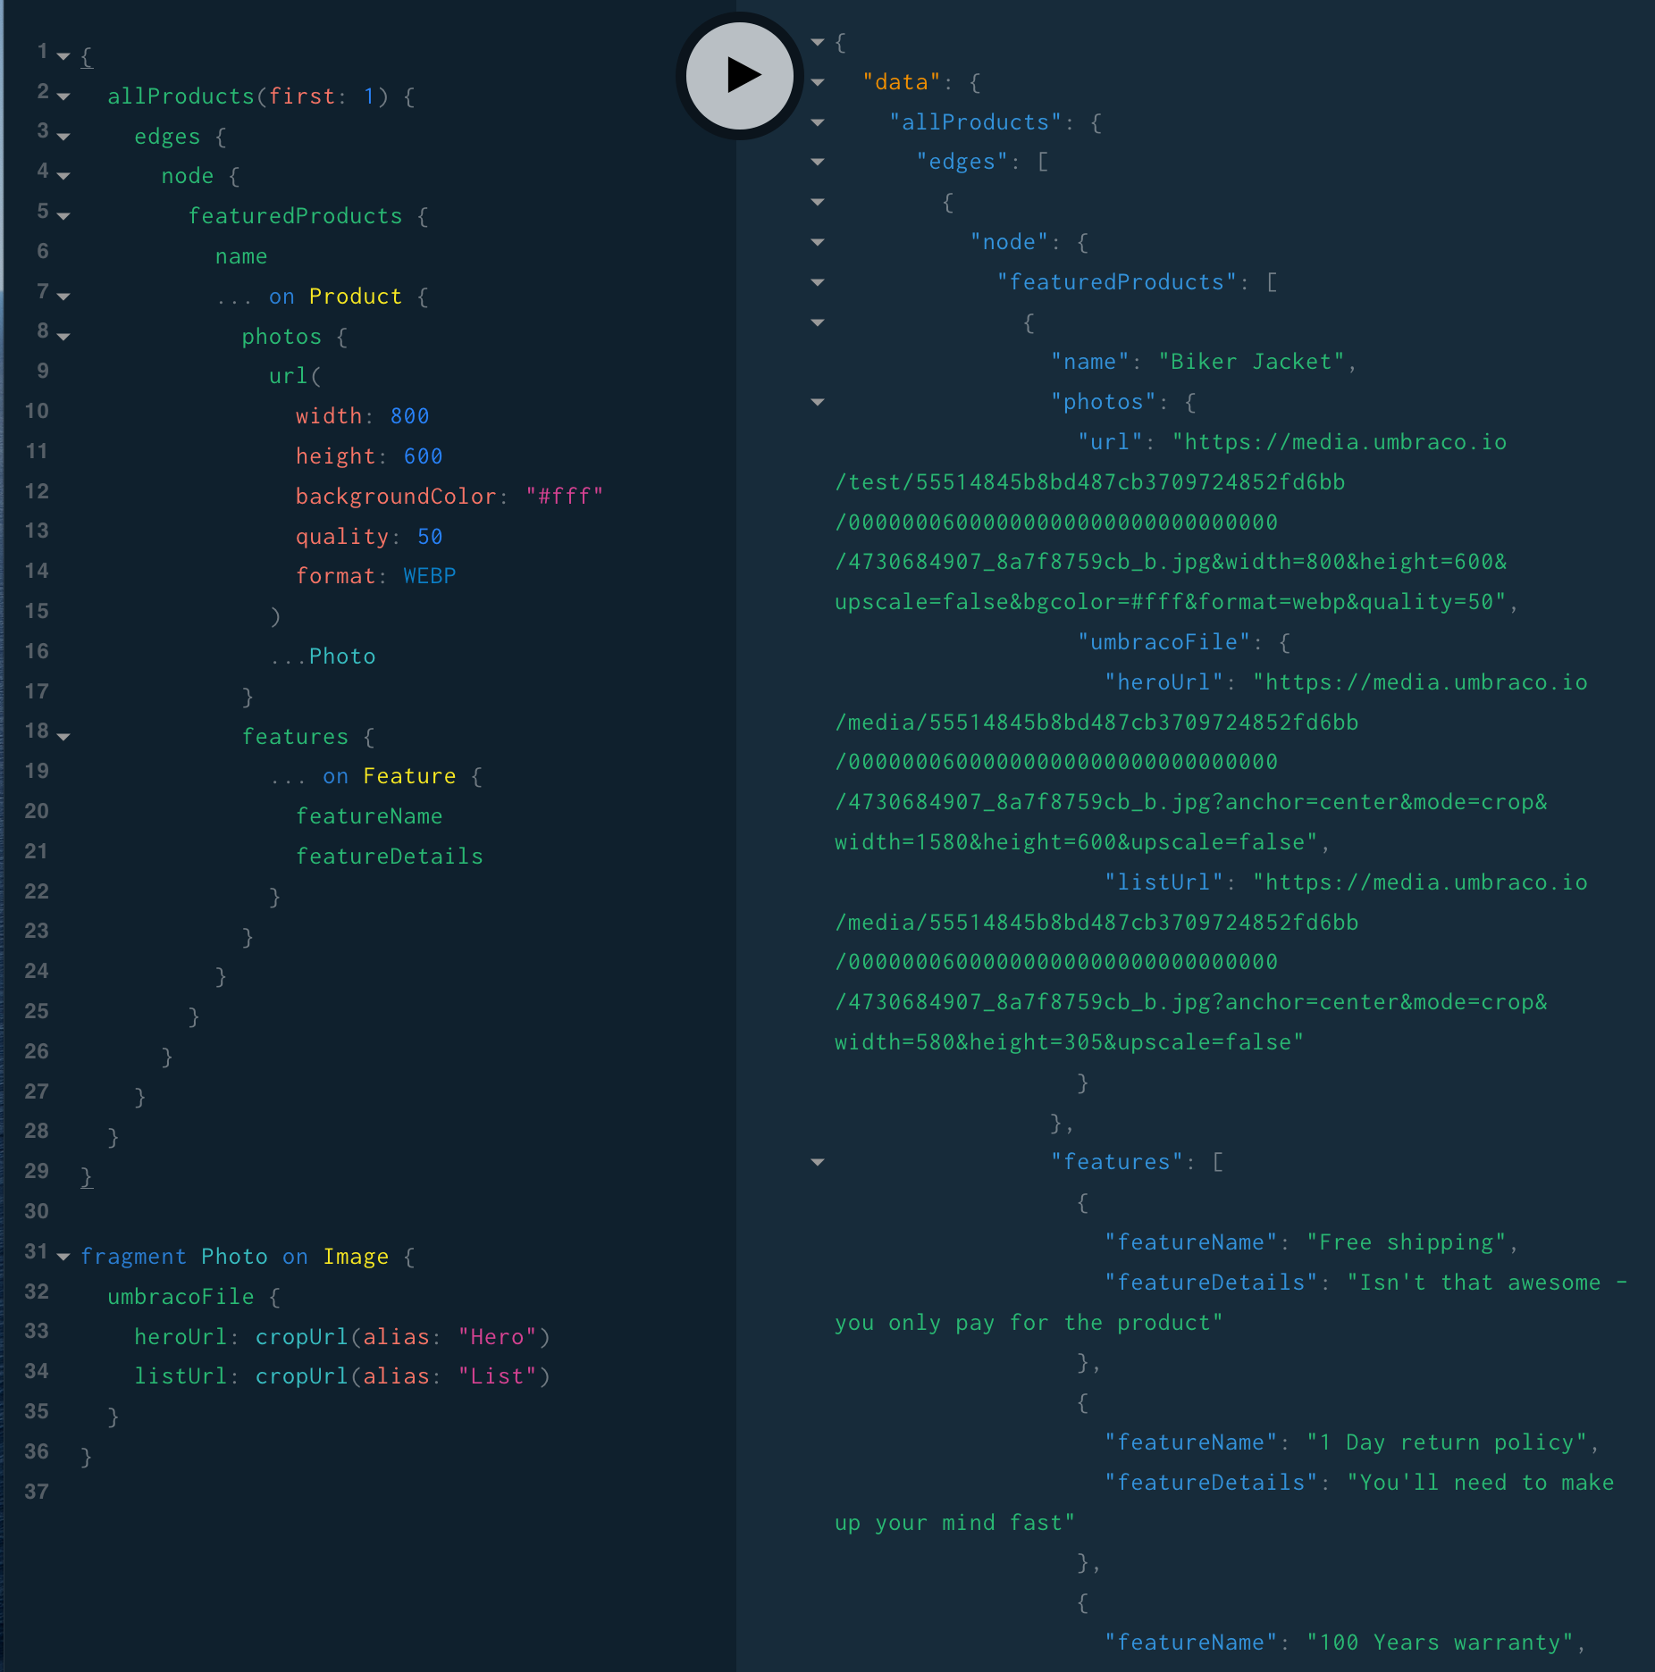Click the quality value 50

click(430, 537)
